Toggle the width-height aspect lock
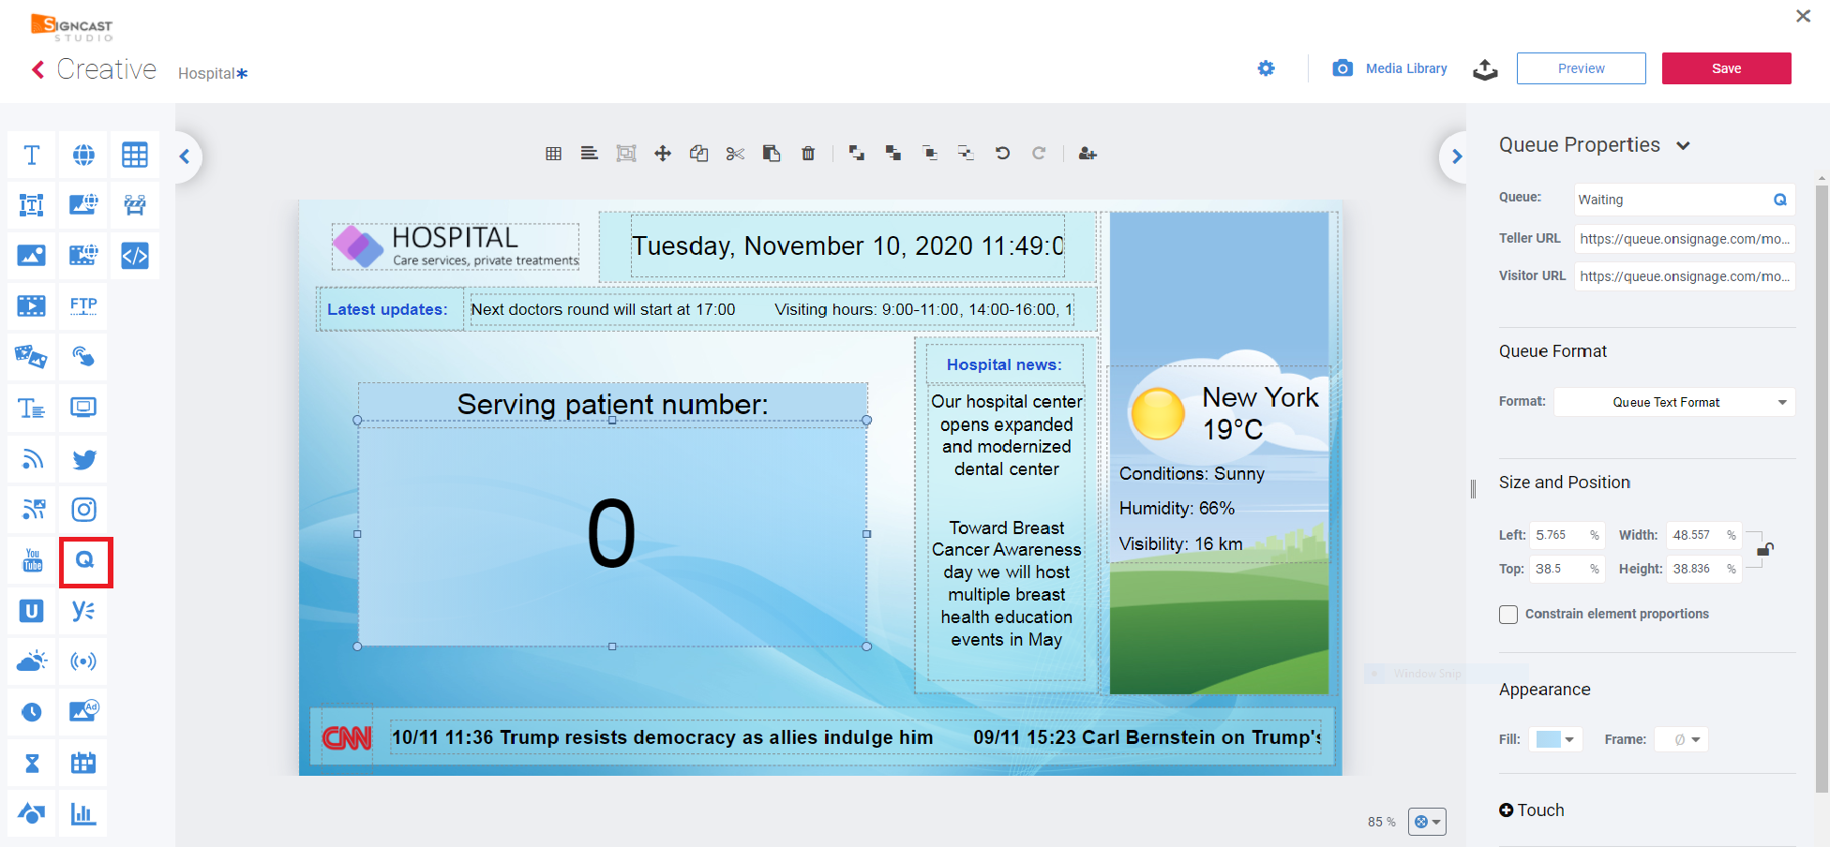Viewport: 1830px width, 847px height. pyautogui.click(x=1764, y=550)
